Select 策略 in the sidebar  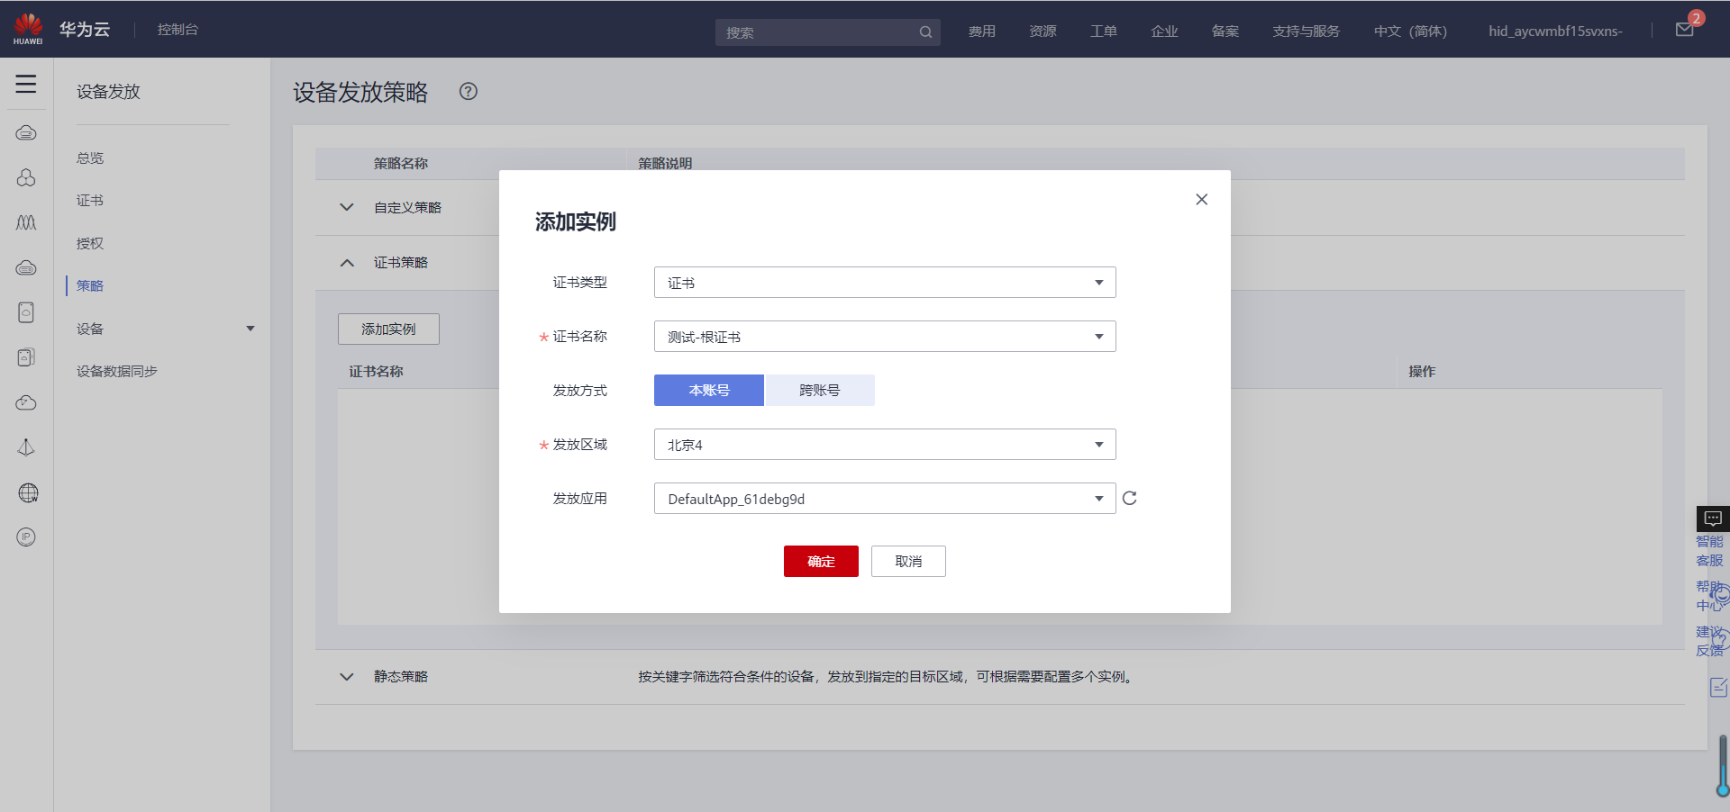(90, 285)
